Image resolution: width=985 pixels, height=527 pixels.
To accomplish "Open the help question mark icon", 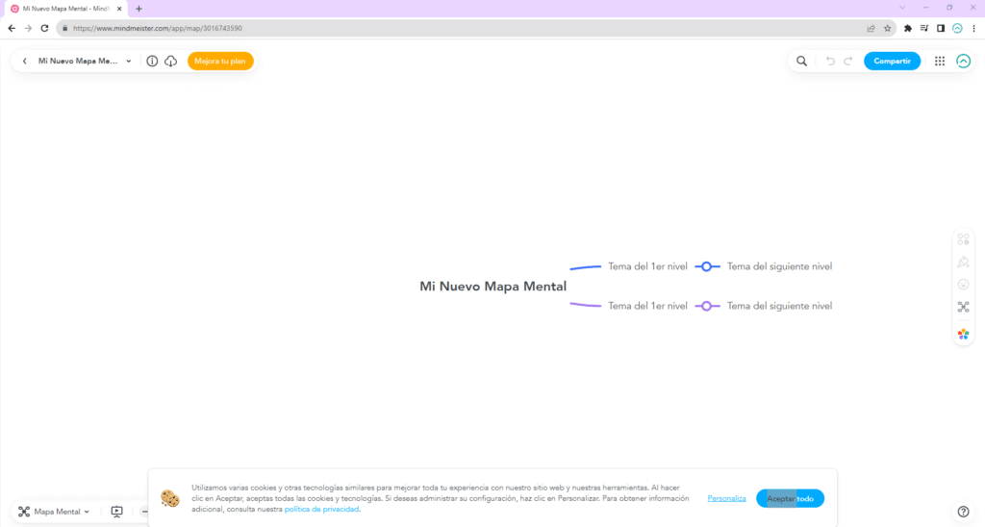I will point(963,512).
